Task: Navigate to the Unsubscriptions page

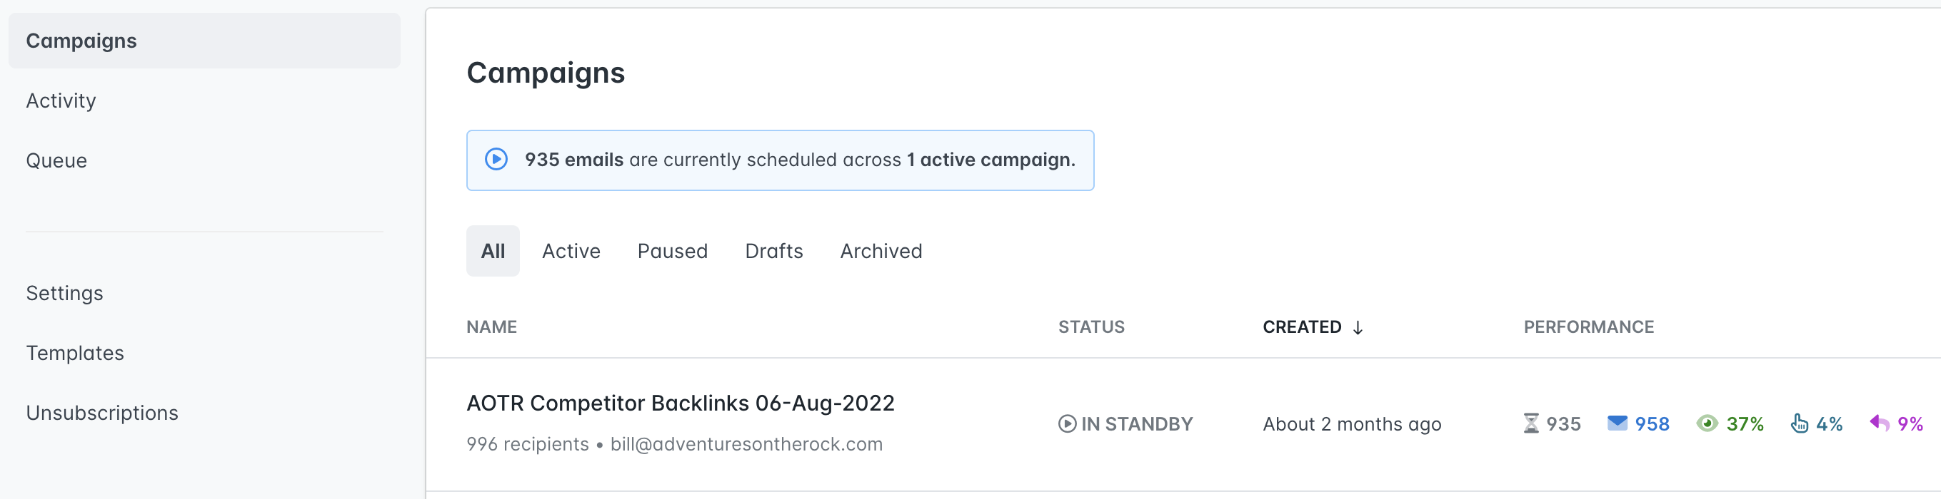Action: (101, 413)
